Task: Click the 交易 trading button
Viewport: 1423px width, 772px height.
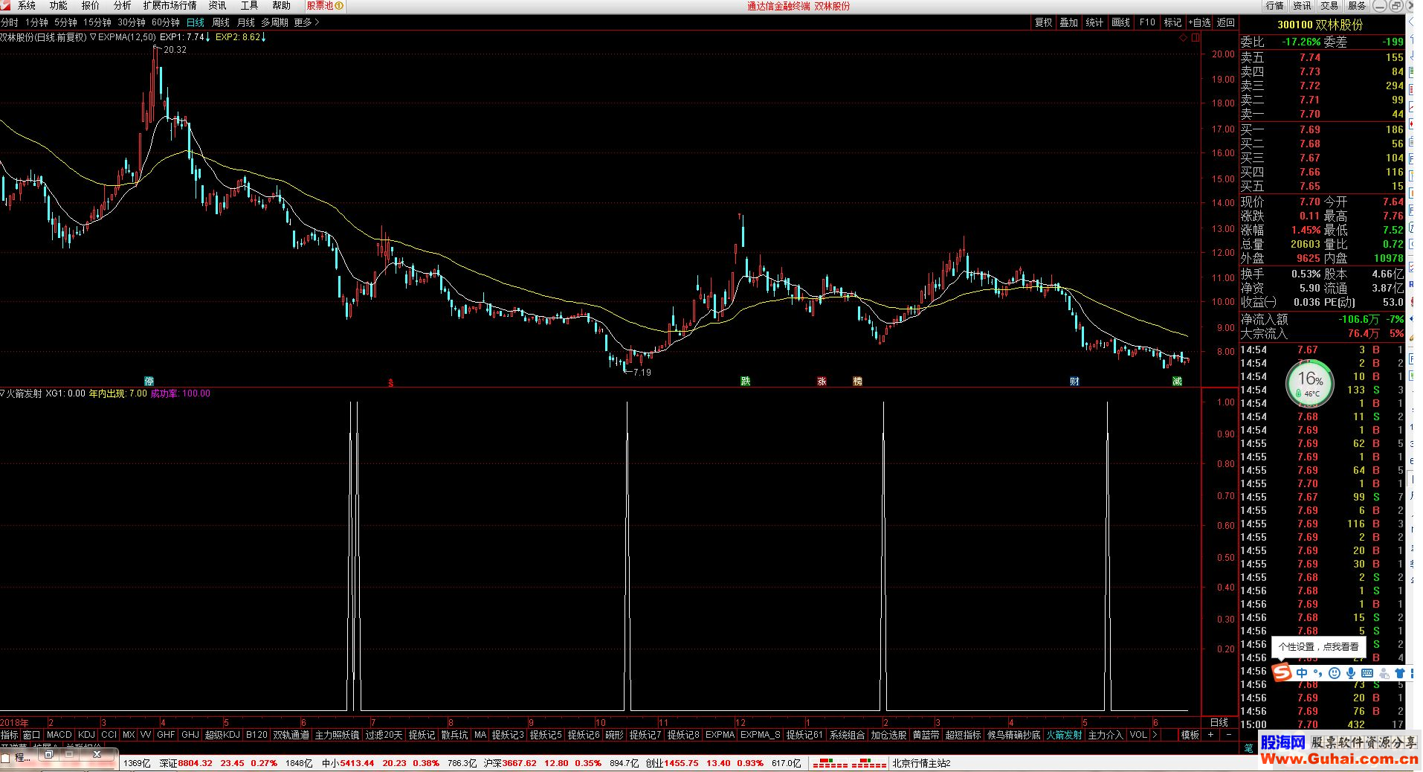Action: click(x=1329, y=6)
